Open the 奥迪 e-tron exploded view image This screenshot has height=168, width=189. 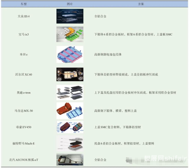[70, 93]
